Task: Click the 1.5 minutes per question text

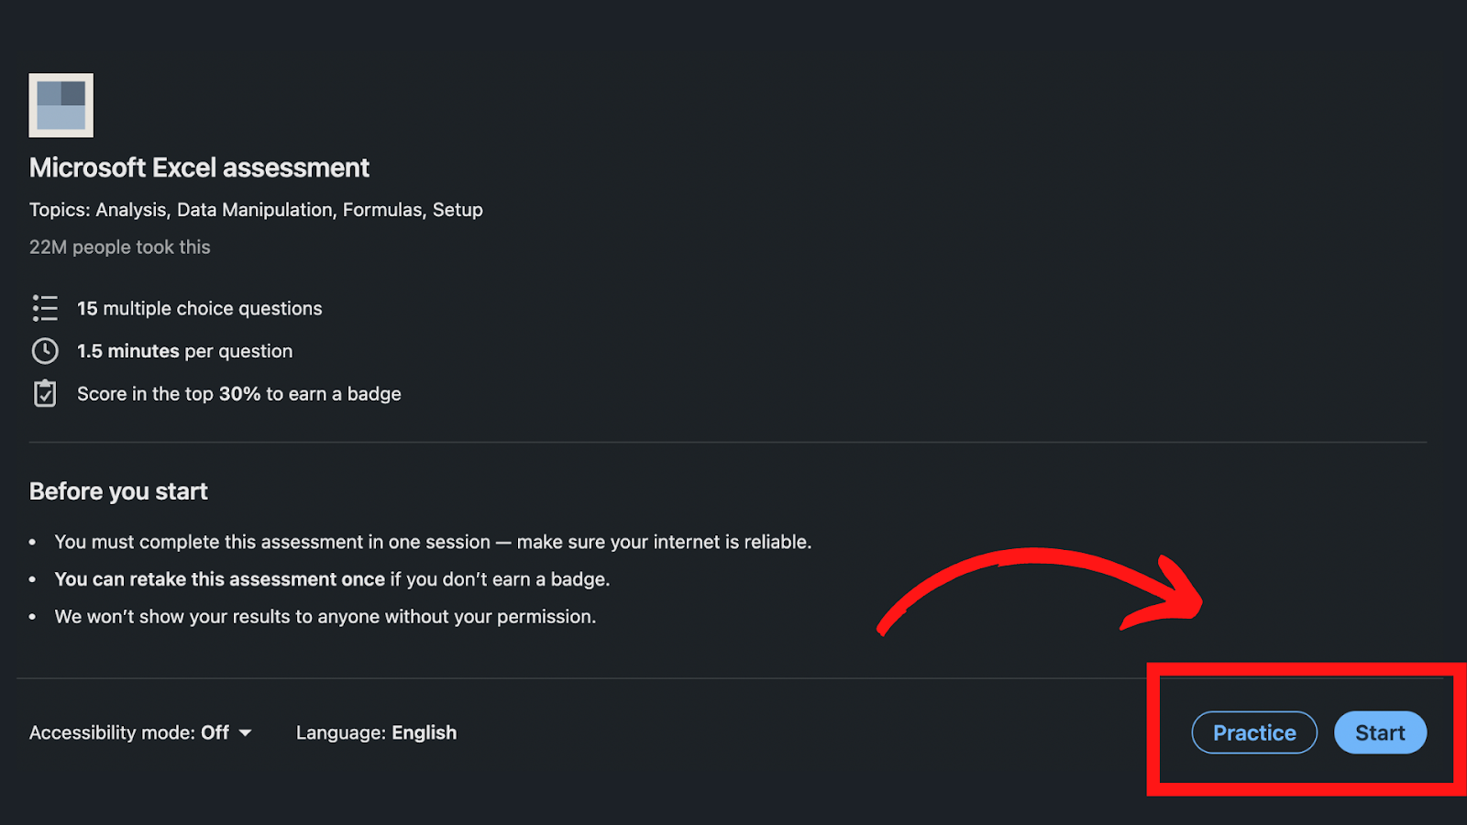Action: [x=185, y=351]
